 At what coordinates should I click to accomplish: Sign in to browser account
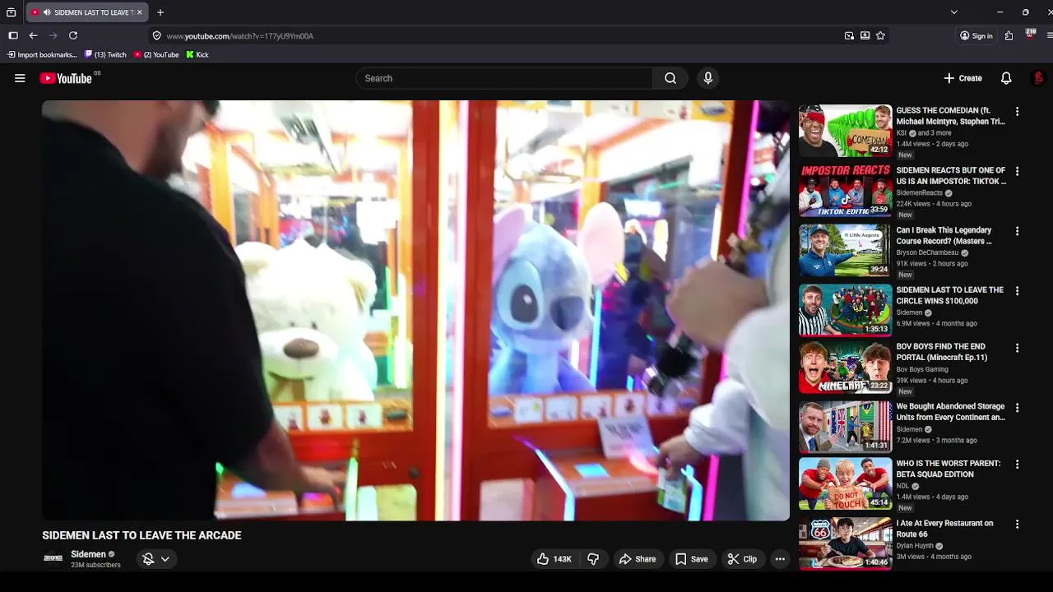[x=976, y=35]
